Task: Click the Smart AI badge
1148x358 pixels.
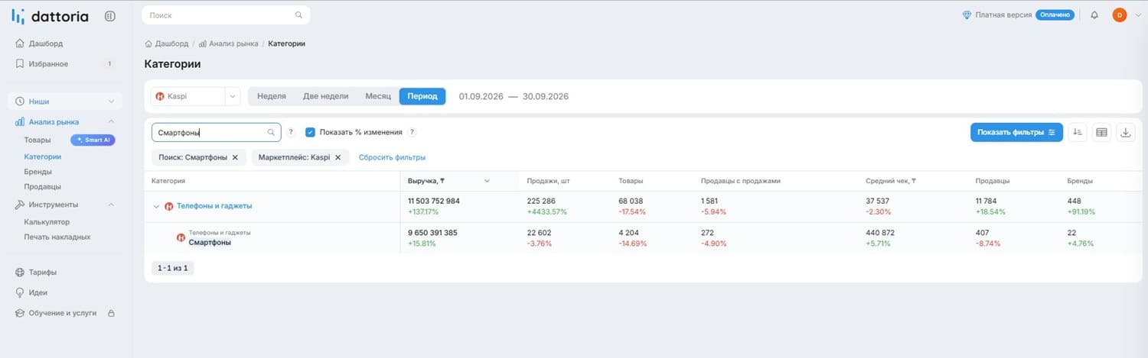Action: (x=93, y=140)
